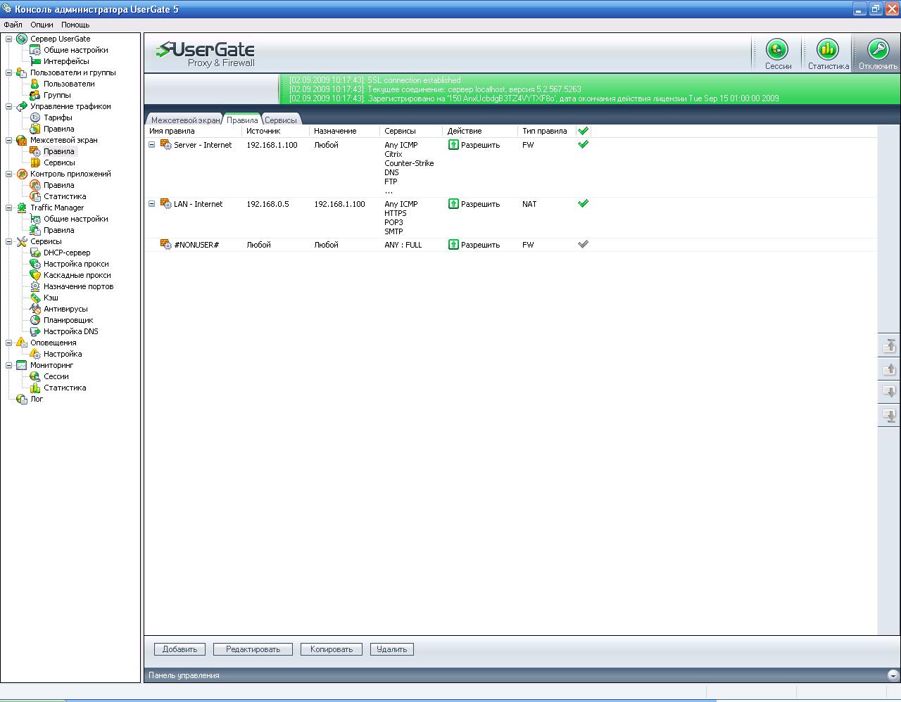Collapse the Сервер UserGate tree node
Viewport: 901px width, 702px height.
pos(9,39)
